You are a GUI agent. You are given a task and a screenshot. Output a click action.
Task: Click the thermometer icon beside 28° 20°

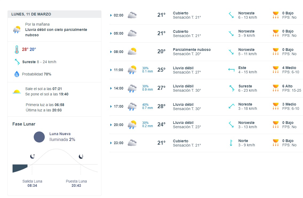click(x=17, y=49)
